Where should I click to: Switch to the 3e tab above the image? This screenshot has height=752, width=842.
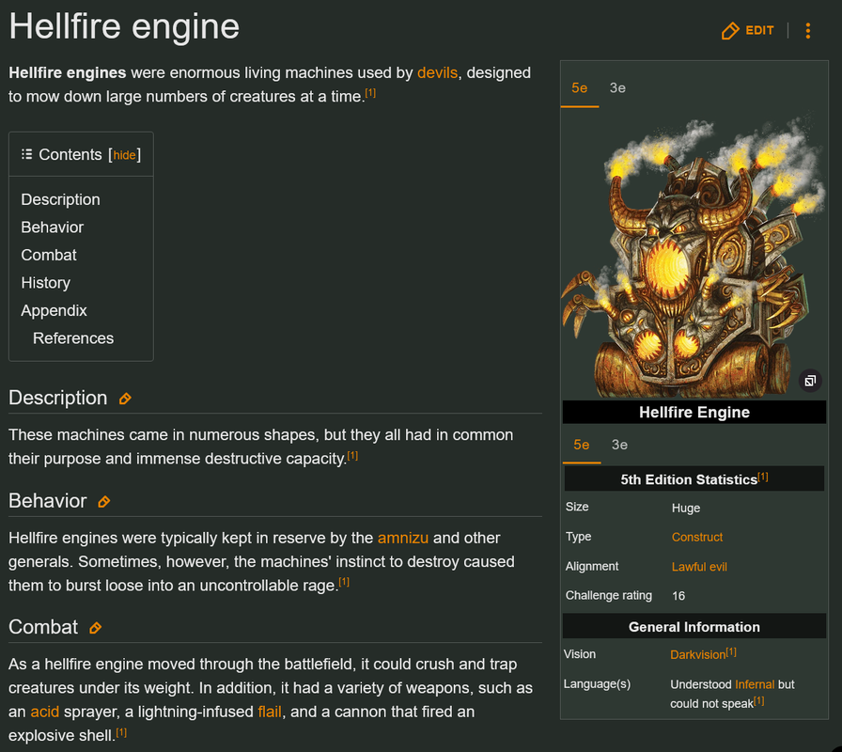point(617,88)
